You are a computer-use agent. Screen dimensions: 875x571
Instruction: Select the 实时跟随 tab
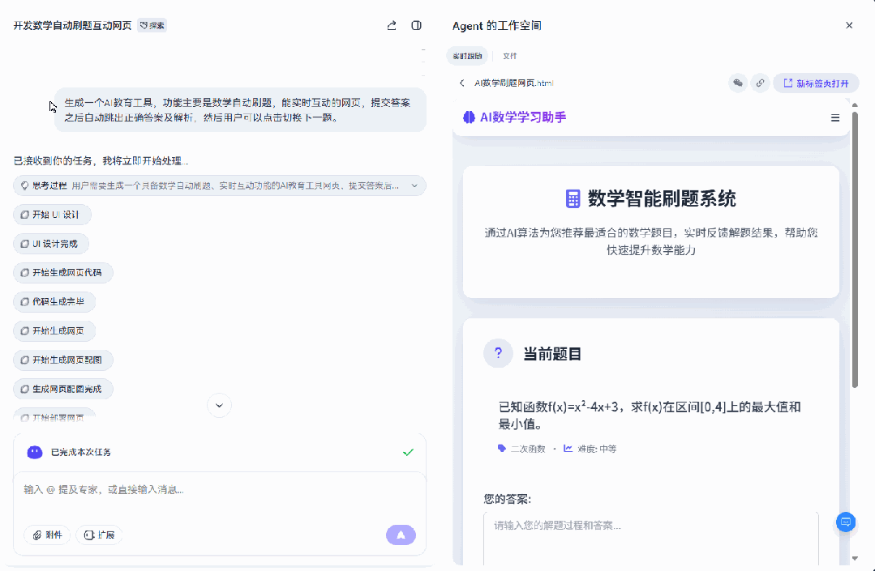pos(467,56)
